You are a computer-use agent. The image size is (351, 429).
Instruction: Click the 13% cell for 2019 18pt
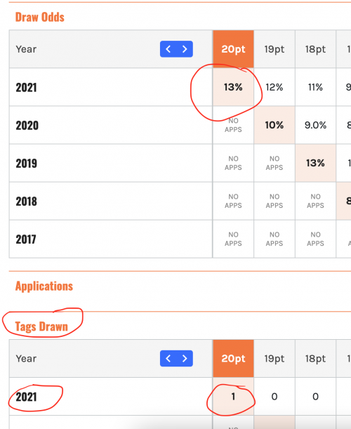point(315,163)
